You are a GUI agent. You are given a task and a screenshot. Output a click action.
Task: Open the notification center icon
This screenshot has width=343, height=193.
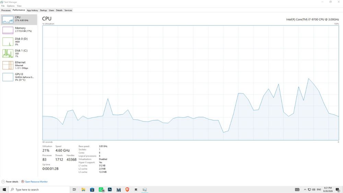pos(338,190)
